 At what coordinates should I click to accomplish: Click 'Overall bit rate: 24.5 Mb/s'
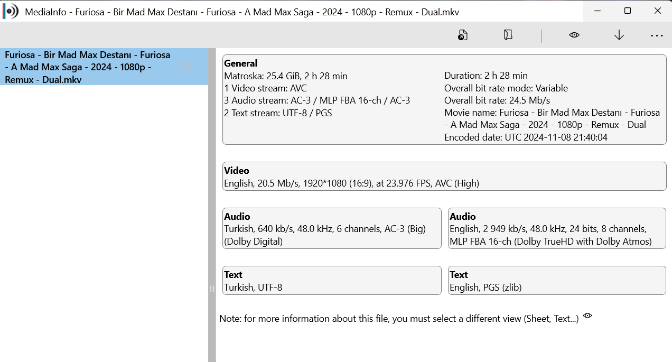tap(497, 100)
